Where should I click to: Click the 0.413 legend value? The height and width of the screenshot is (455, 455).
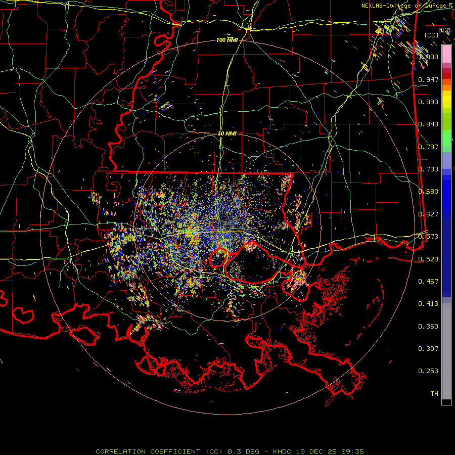coord(428,304)
